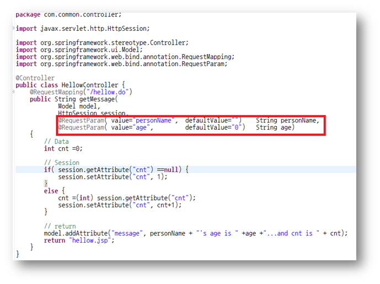This screenshot has width=380, height=284.
Task: Click the Model model parameter line
Action: click(79, 106)
